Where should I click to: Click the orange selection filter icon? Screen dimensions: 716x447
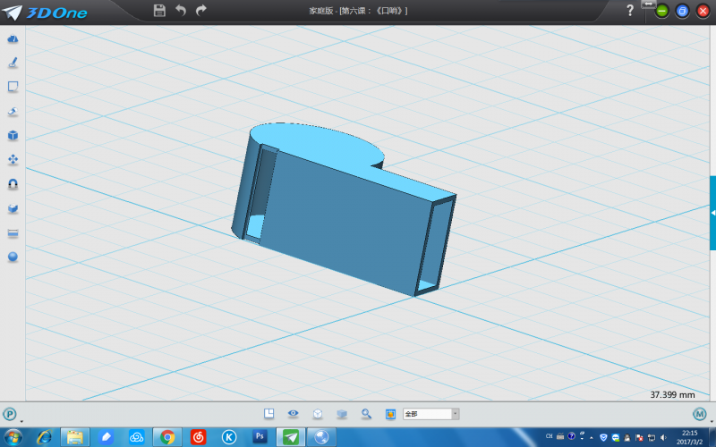coord(390,414)
